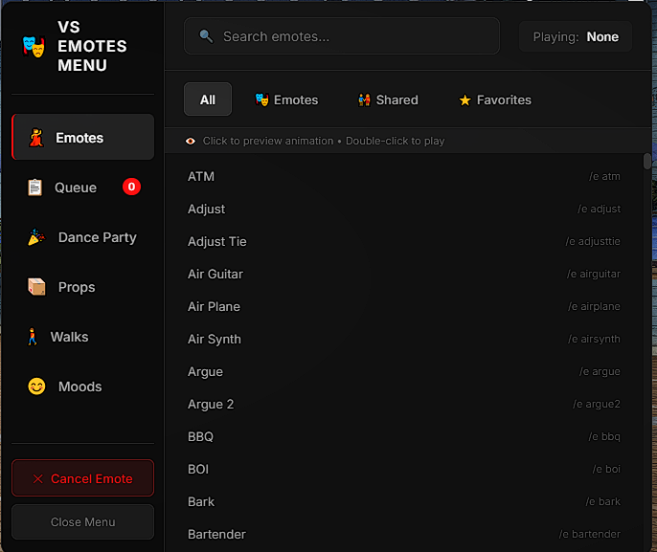
Task: Select the Argue 2 emote
Action: (x=404, y=404)
